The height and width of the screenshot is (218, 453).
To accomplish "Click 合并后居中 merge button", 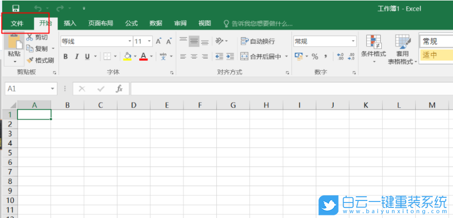I will coord(261,56).
